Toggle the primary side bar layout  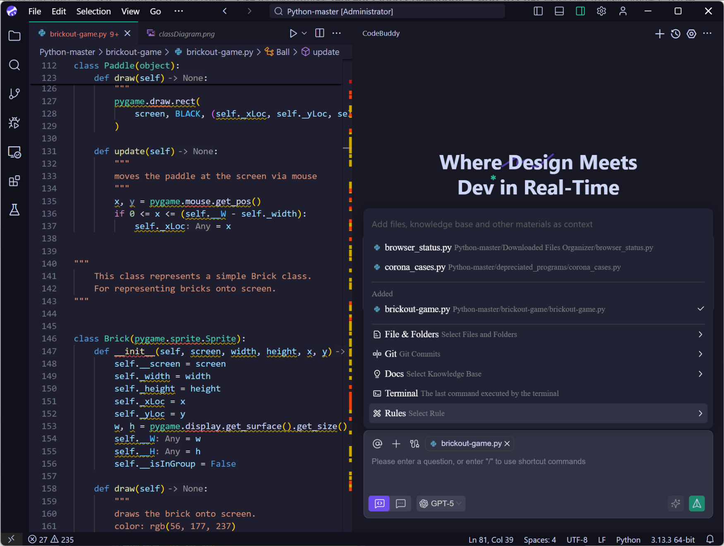[538, 11]
